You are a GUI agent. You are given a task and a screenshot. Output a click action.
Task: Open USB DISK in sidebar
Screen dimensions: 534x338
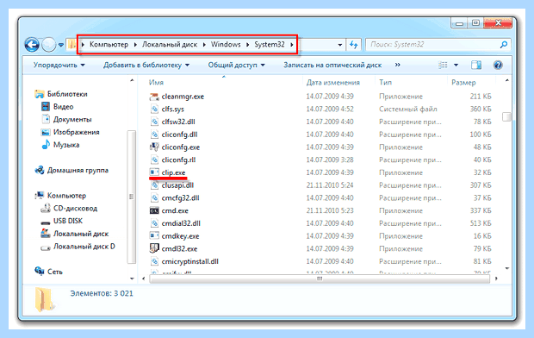68,221
